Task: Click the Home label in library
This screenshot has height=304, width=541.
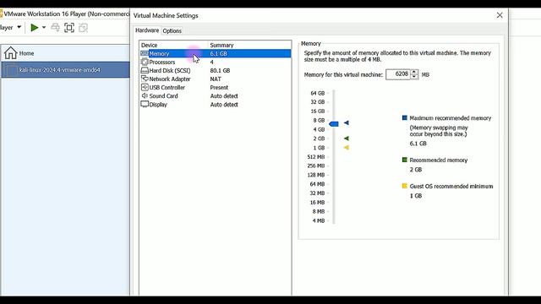Action: click(26, 53)
